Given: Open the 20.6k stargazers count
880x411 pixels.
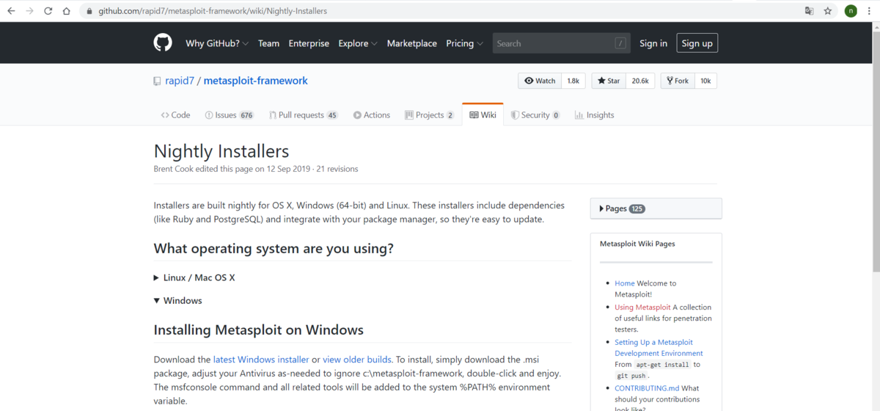Looking at the screenshot, I should tap(640, 81).
